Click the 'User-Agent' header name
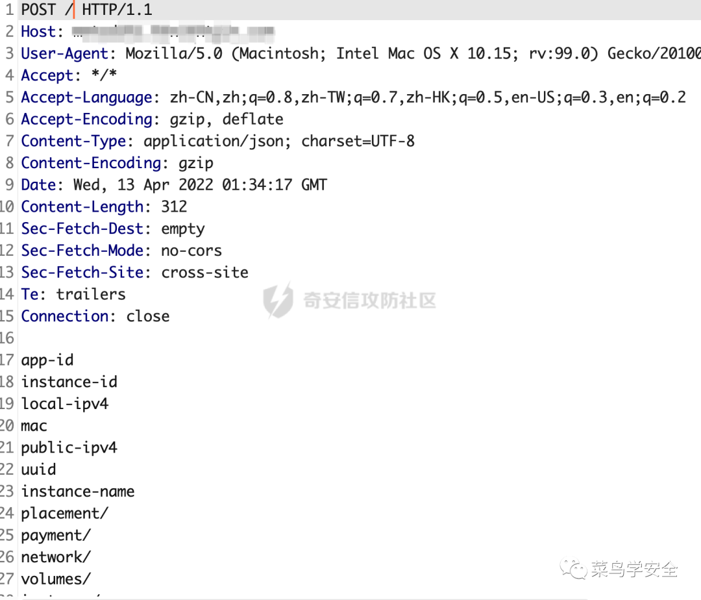The height and width of the screenshot is (600, 701). (x=65, y=54)
